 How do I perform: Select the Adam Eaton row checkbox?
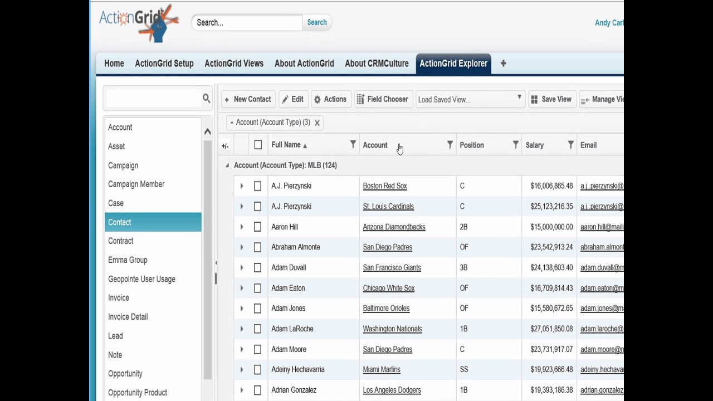(257, 288)
